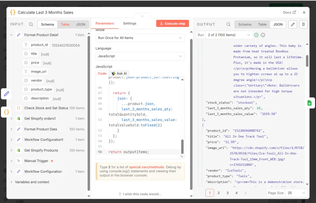Pin the output data
Viewport: 316px width, 203px height.
(303, 24)
